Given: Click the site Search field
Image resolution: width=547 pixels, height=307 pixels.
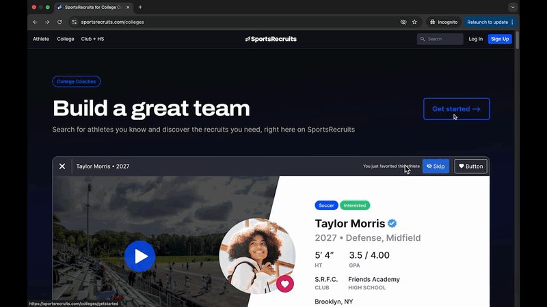Looking at the screenshot, I should [x=440, y=39].
